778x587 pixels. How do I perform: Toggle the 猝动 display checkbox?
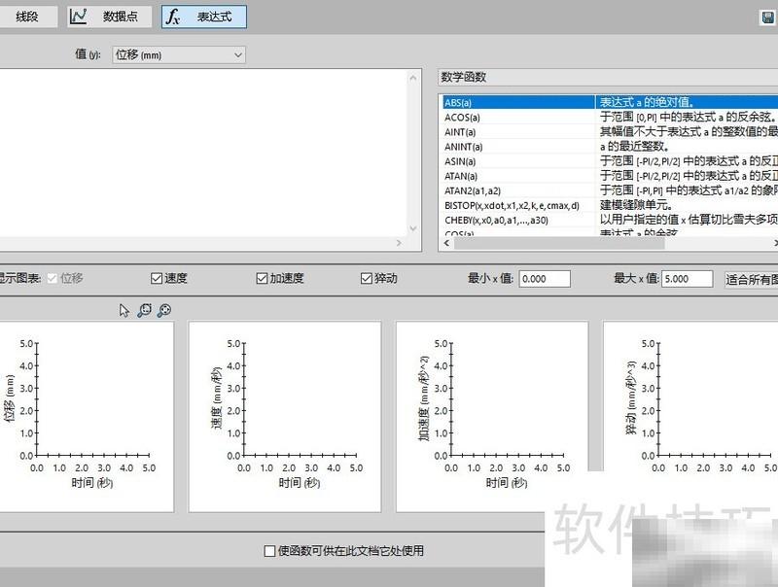pos(365,278)
